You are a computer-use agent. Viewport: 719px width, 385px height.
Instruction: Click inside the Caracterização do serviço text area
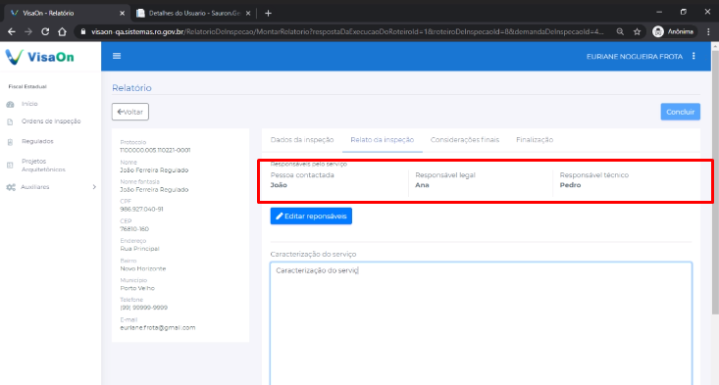481,323
